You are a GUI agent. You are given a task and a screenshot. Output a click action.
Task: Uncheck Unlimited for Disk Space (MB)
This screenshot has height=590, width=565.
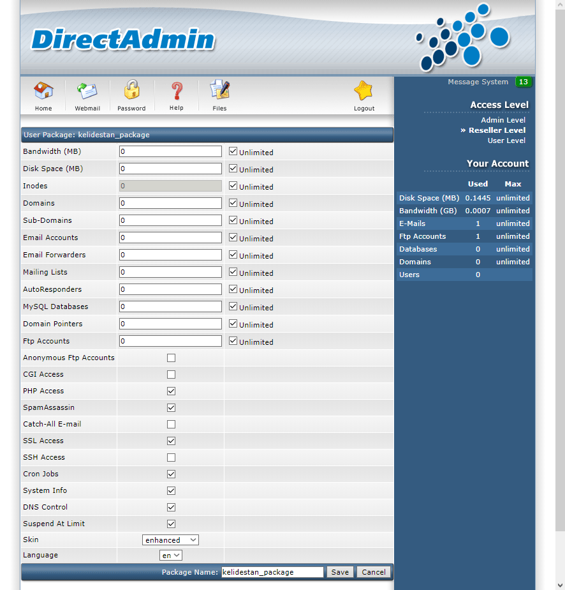(233, 169)
